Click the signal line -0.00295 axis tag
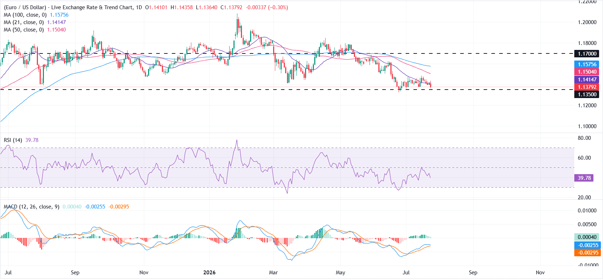The height and width of the screenshot is (280, 603). [x=587, y=253]
